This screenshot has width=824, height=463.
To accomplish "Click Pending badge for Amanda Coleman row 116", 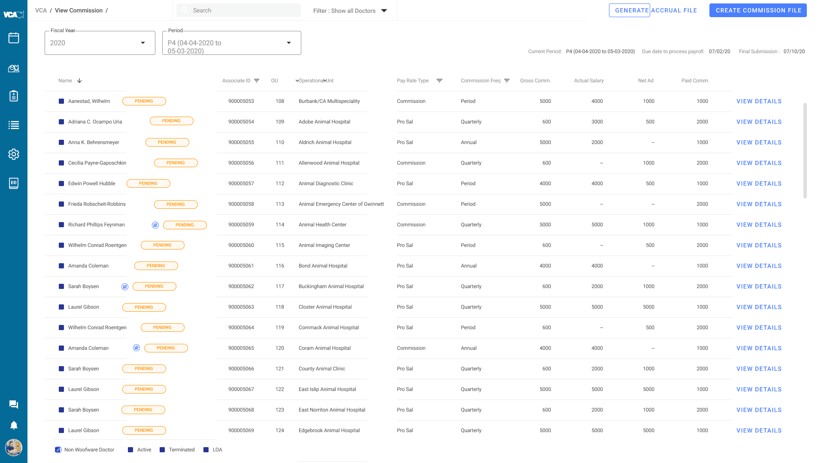I will (156, 266).
